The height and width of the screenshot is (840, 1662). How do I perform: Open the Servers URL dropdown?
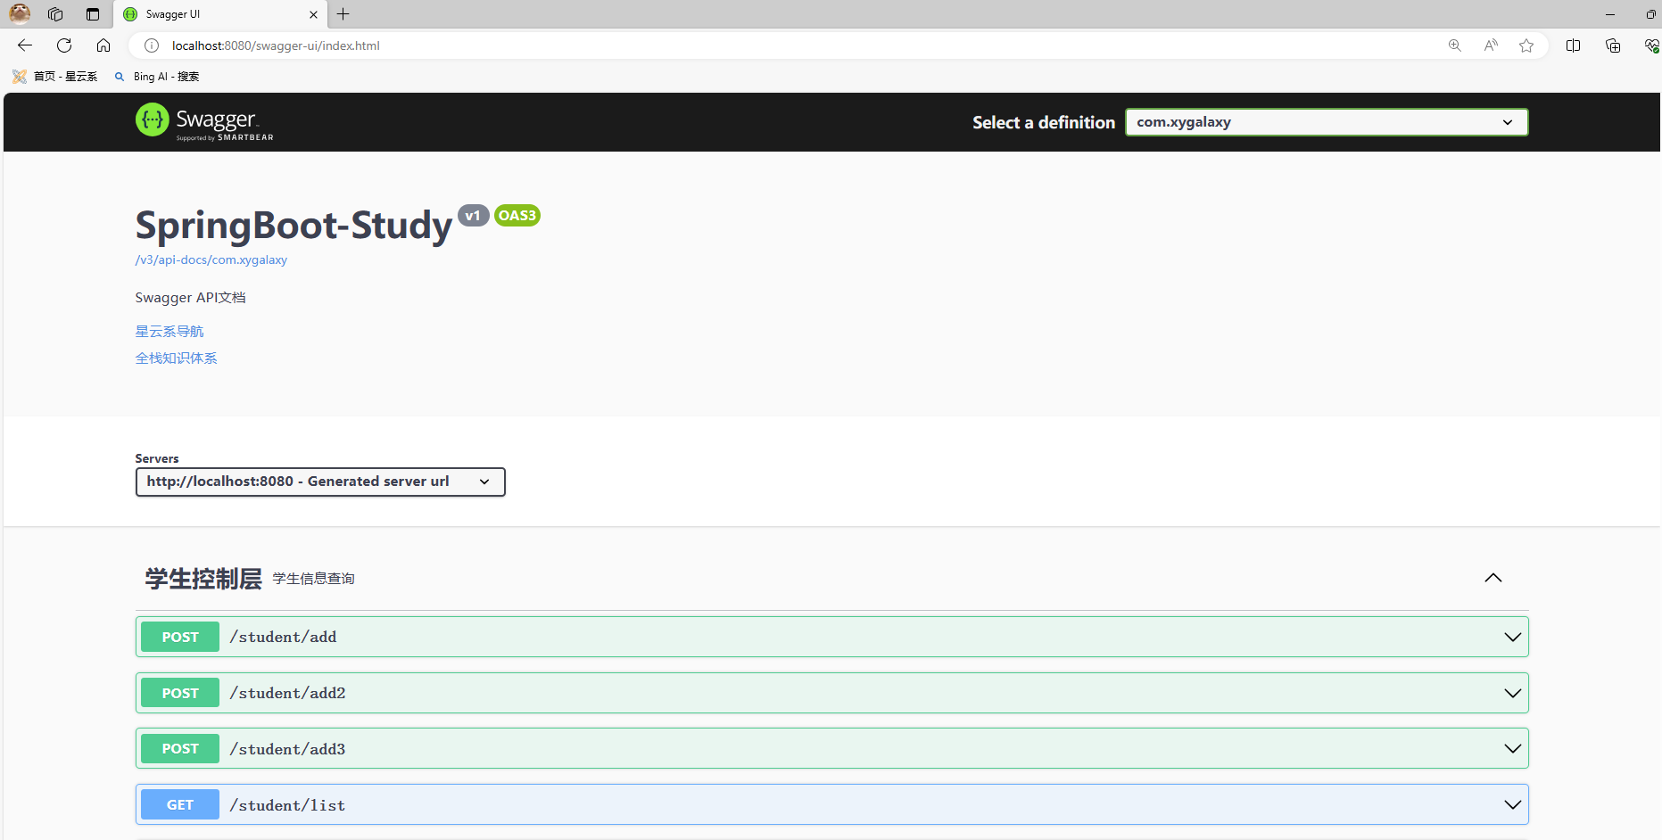point(320,482)
